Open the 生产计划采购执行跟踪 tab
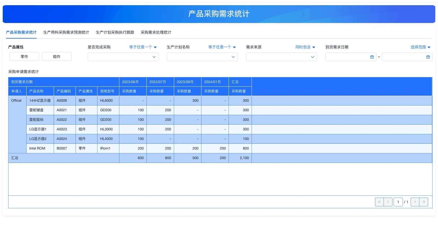The height and width of the screenshot is (246, 438). tap(115, 32)
